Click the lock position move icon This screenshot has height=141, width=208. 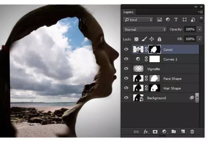(x=152, y=39)
